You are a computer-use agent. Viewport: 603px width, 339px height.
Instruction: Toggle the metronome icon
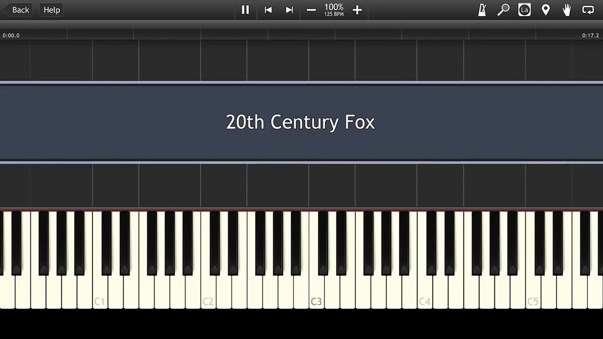click(482, 10)
